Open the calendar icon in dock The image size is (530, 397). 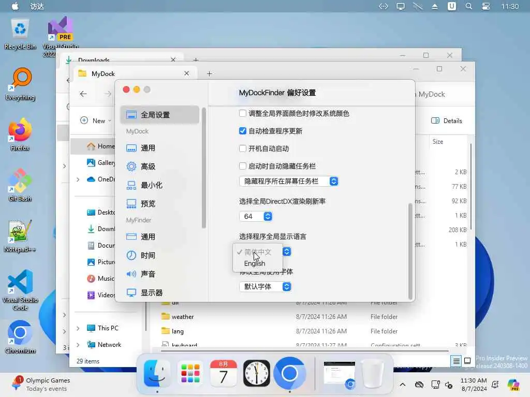223,373
